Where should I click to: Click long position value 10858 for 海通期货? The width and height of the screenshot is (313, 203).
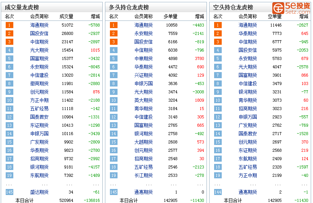pyautogui.click(x=172, y=25)
